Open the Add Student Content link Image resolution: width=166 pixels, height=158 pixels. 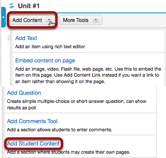pos(33,144)
